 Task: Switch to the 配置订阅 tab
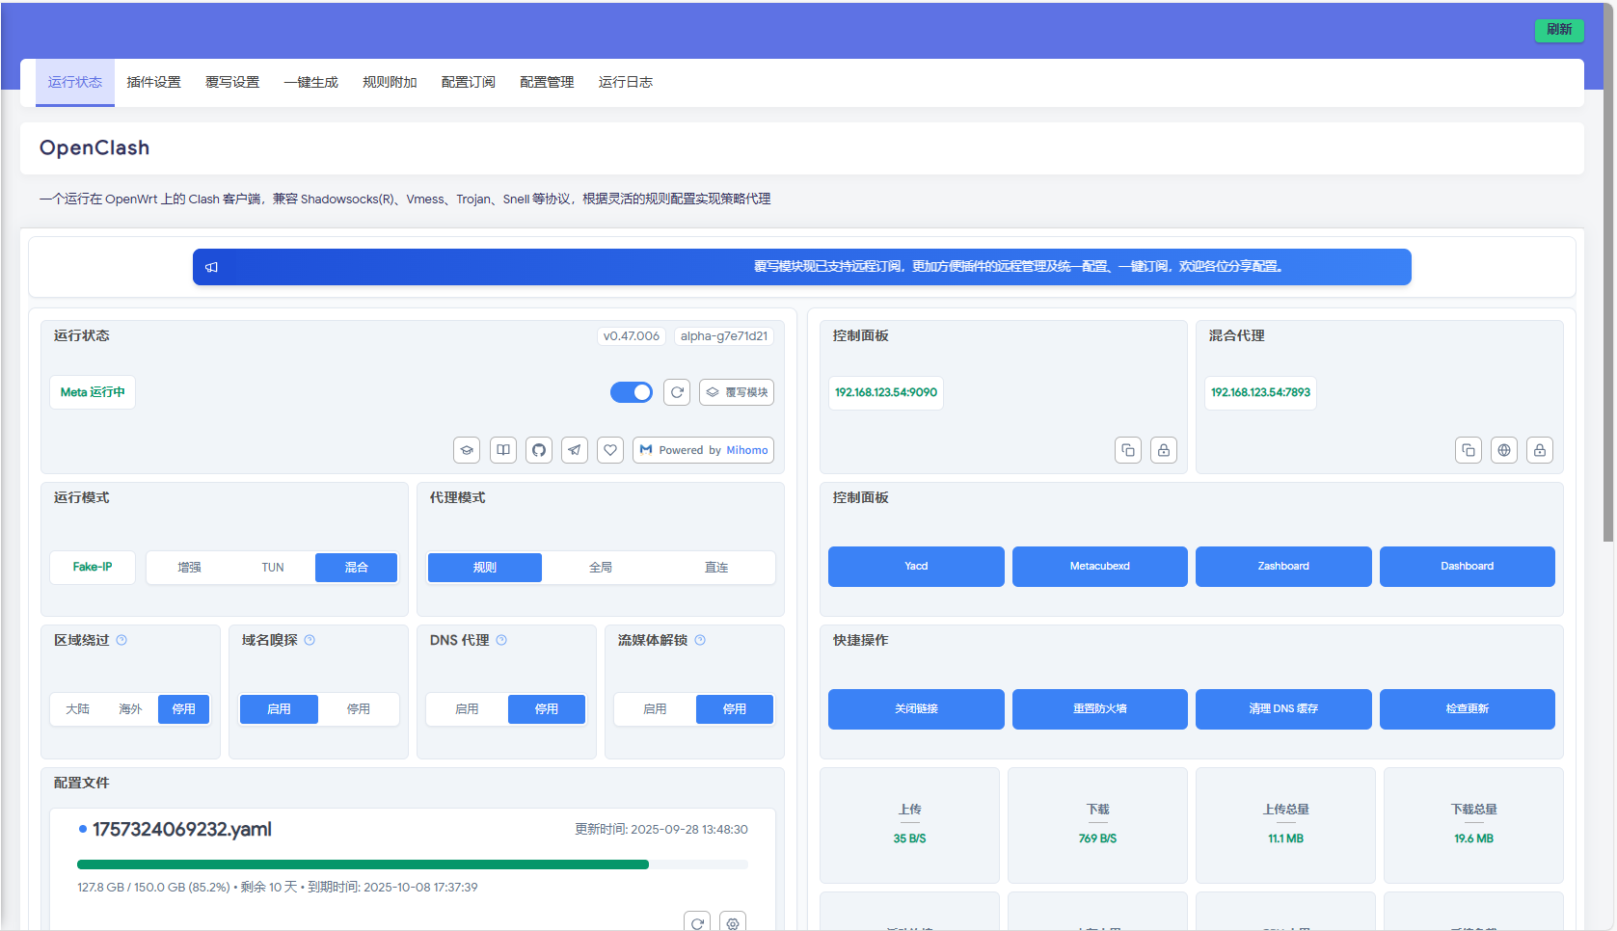point(469,83)
